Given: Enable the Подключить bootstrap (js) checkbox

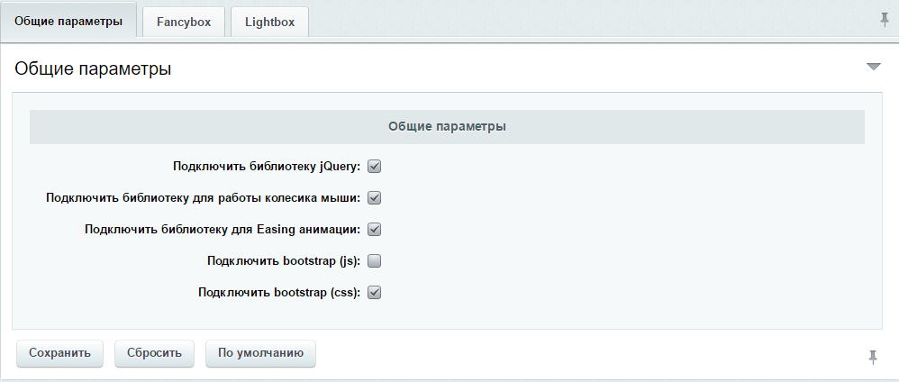Looking at the screenshot, I should (375, 261).
